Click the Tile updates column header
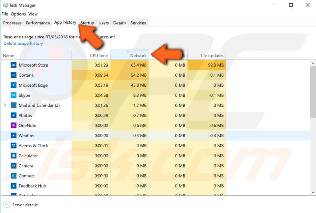 [x=211, y=56]
